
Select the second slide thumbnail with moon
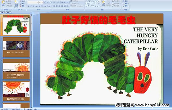tap(16, 47)
